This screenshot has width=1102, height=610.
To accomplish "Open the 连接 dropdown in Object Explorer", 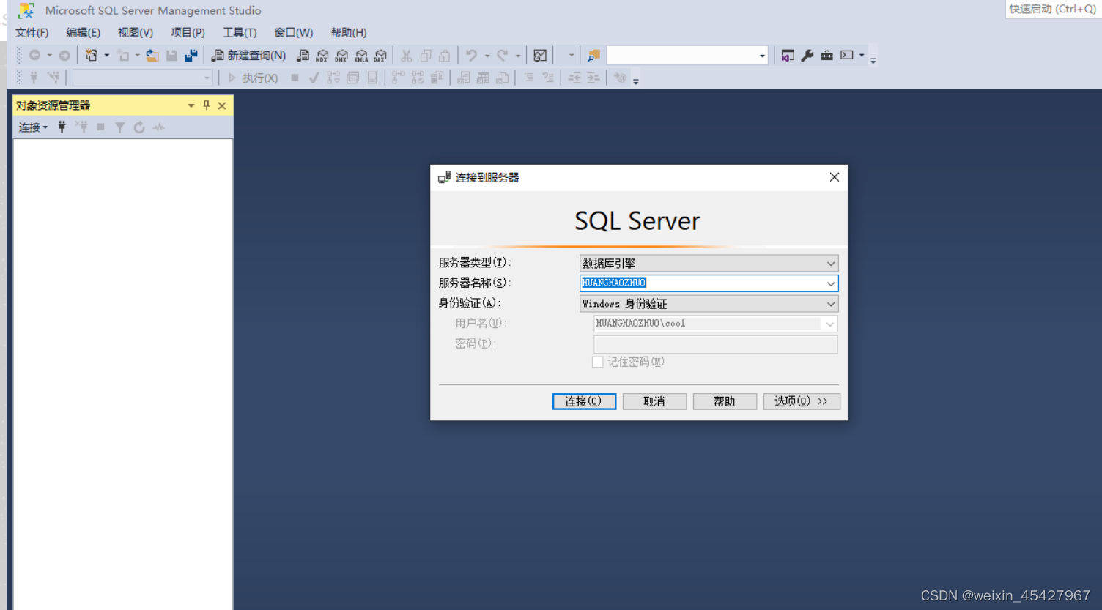I will tap(33, 127).
